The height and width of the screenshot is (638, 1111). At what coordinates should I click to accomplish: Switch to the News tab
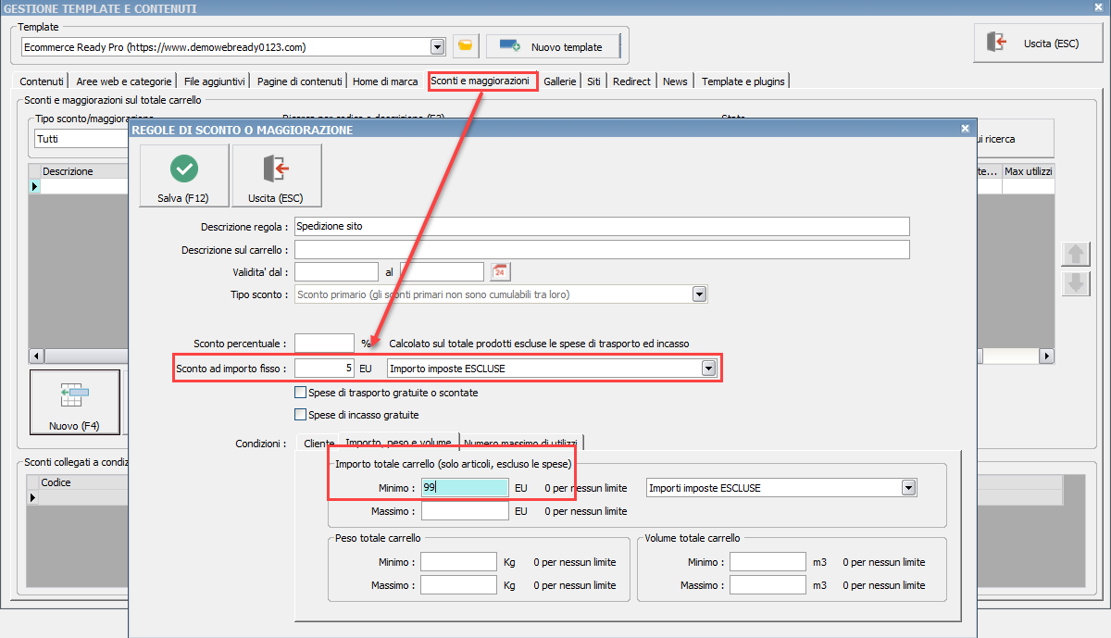point(675,81)
